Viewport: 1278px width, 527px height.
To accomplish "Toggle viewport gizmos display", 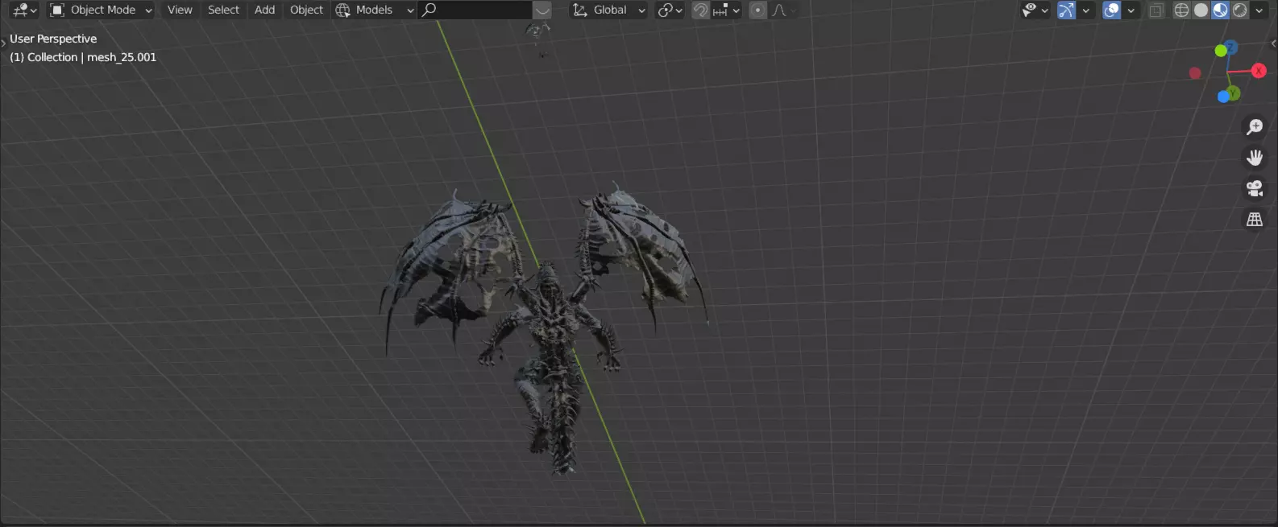I will coord(1066,10).
